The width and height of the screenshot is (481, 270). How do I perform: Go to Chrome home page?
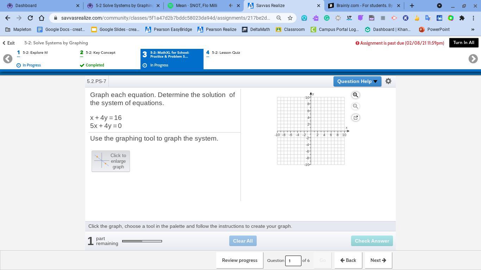(x=42, y=18)
